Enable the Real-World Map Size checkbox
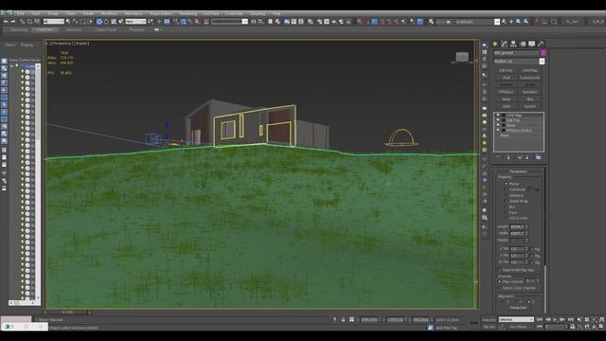Viewport: 606px width, 341px height. (x=499, y=270)
